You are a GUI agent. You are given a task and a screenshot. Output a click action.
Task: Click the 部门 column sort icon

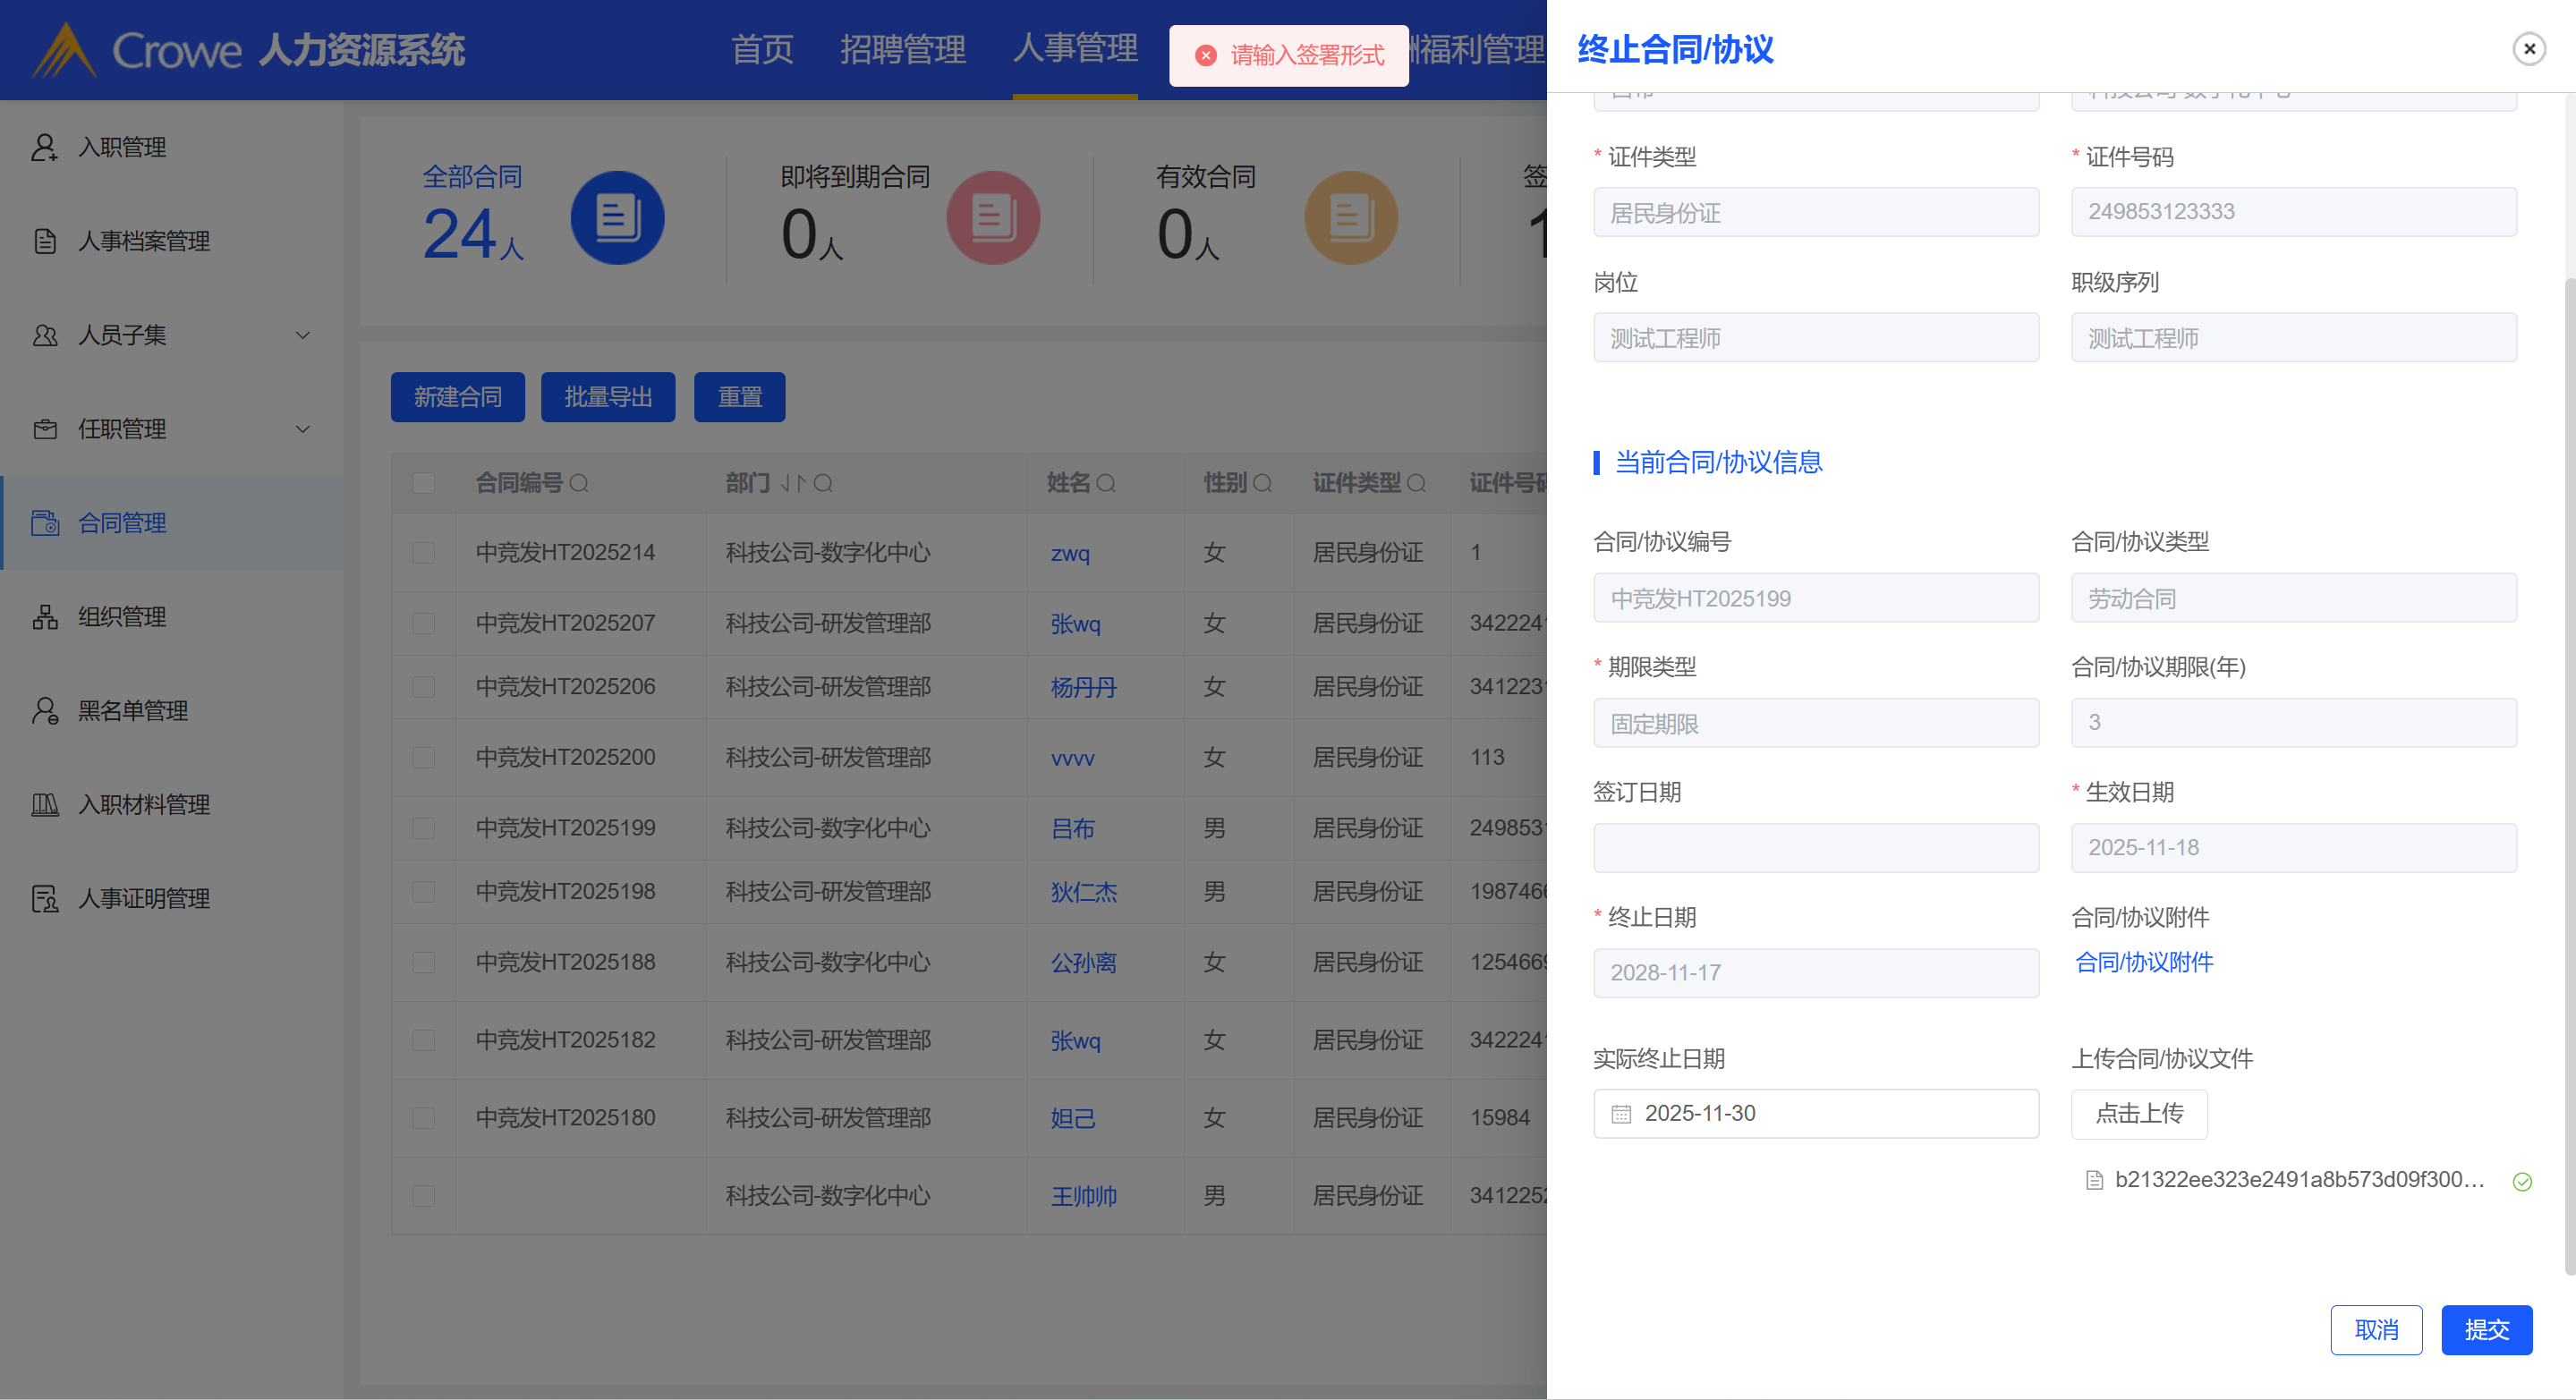pos(792,484)
